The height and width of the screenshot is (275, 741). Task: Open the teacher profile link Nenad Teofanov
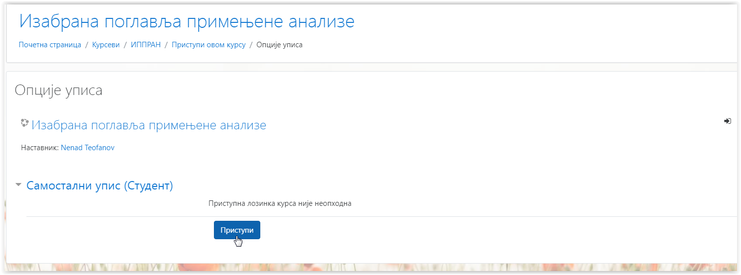tap(87, 148)
